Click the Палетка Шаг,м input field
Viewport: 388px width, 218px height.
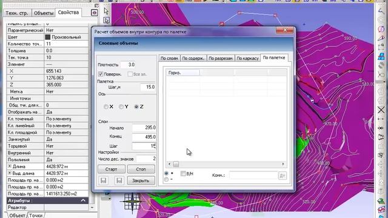point(148,87)
